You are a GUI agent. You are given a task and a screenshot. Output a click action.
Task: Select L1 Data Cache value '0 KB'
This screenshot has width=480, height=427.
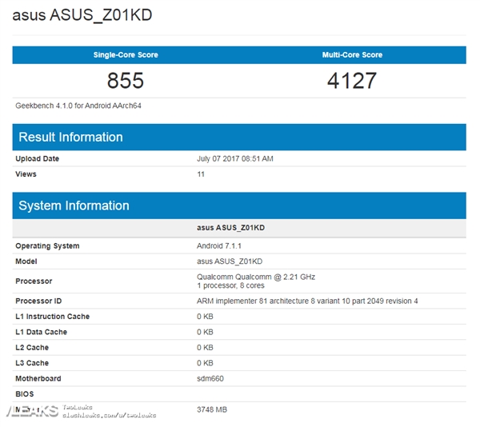(205, 332)
